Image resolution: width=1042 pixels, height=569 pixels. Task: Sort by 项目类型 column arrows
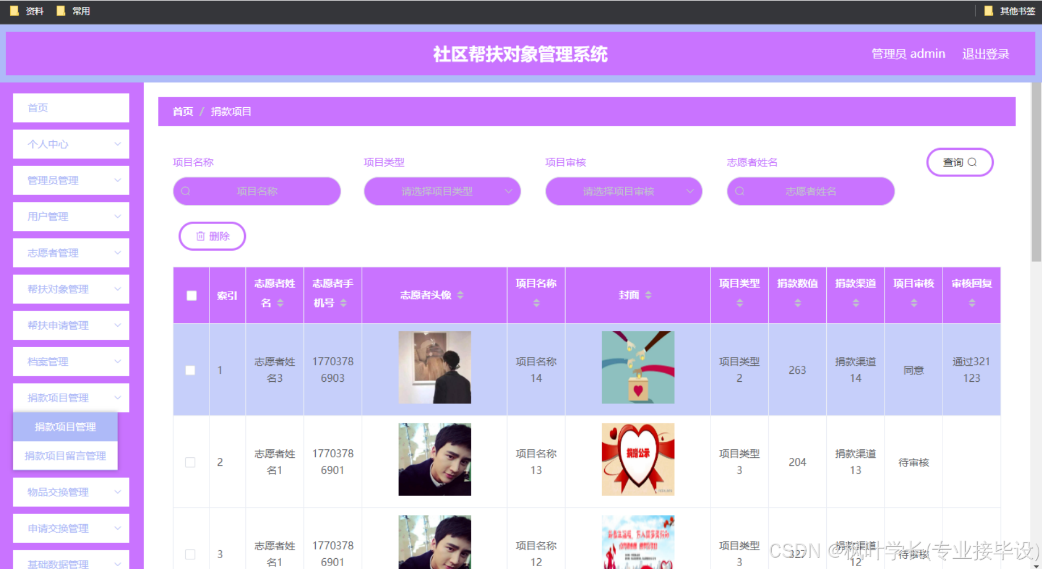(x=739, y=304)
